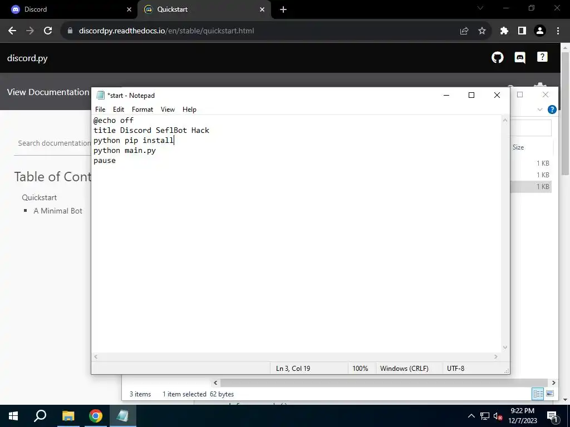
Task: Open Chrome's three-dot menu
Action: [558, 31]
